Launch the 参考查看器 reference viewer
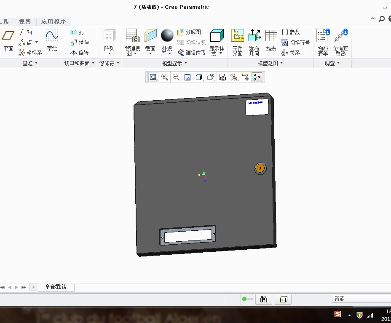This screenshot has width=391, height=323. click(x=340, y=42)
